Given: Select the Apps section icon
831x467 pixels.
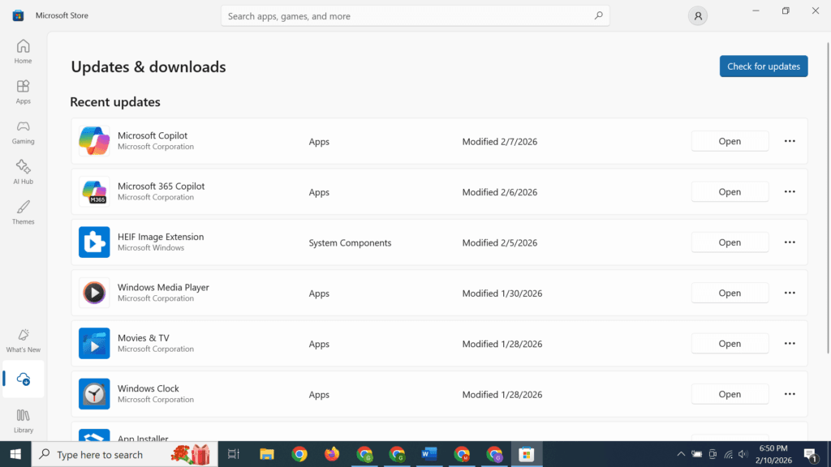Looking at the screenshot, I should pos(22,91).
